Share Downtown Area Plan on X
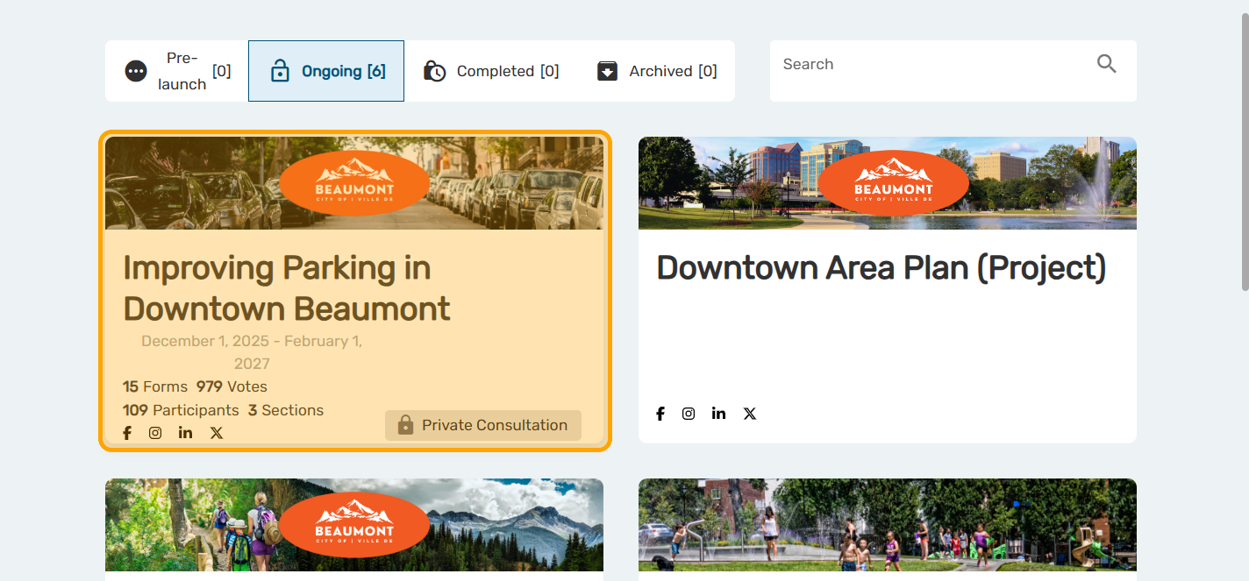This screenshot has width=1249, height=581. [x=750, y=414]
